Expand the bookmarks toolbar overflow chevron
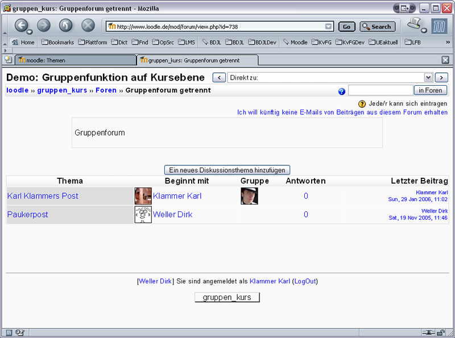455x338 pixels. (448, 42)
